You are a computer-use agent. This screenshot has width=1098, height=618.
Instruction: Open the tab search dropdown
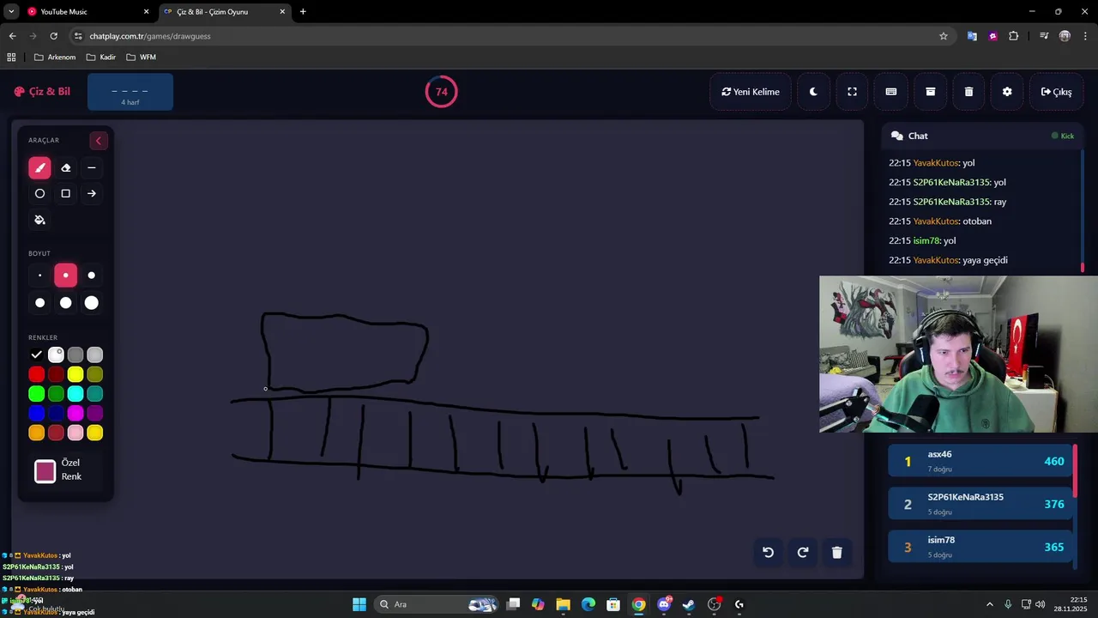tap(11, 12)
